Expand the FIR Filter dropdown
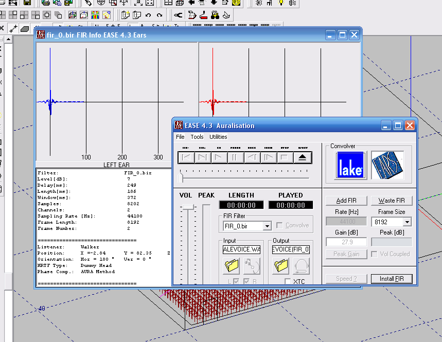Viewport: 442px width, 342px height. [267, 226]
